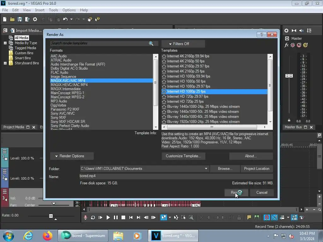Viewport: 323px width, 242px height.
Task: Click the Master bus downmix output icon
Action: pyautogui.click(x=294, y=31)
